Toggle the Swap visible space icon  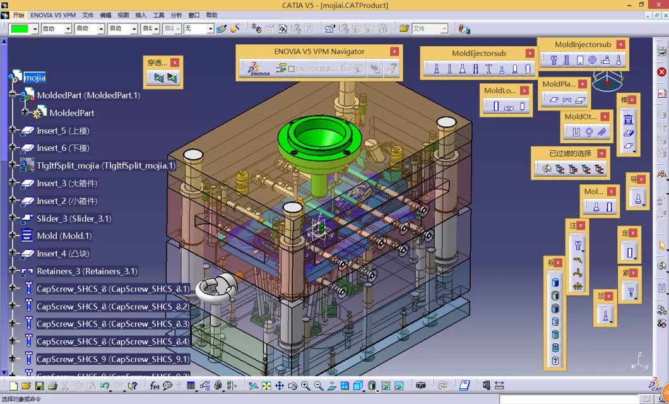point(399,386)
